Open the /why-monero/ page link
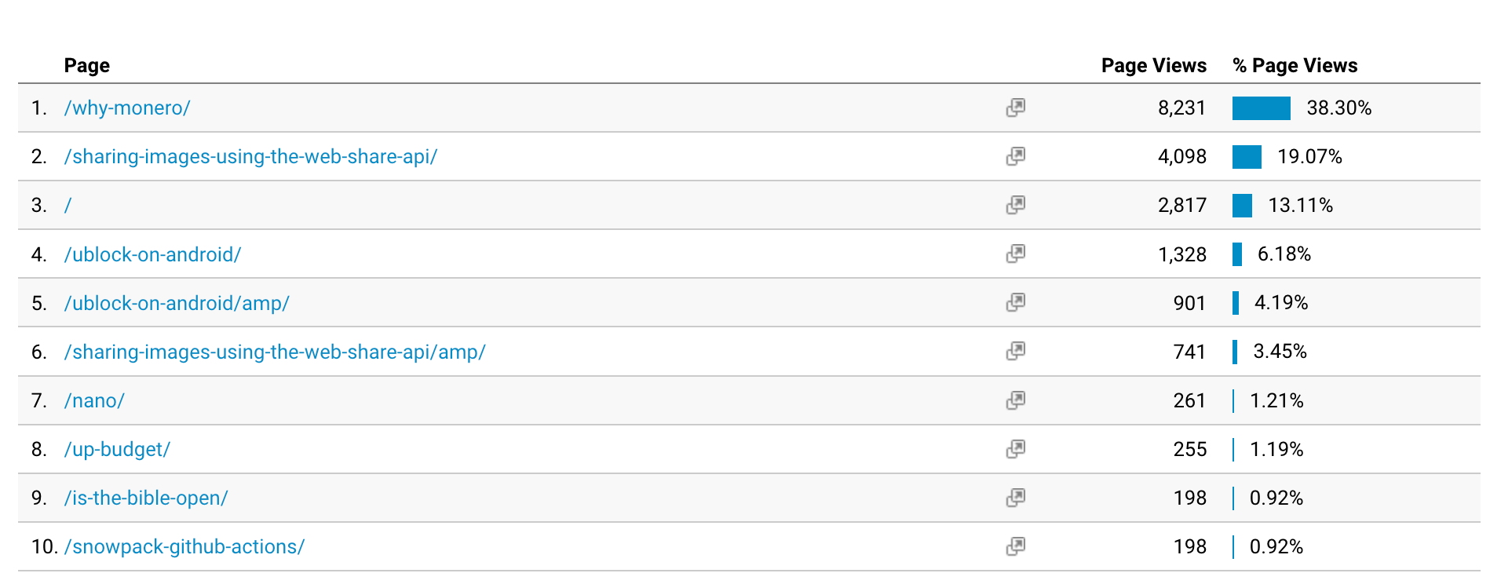 coord(127,108)
